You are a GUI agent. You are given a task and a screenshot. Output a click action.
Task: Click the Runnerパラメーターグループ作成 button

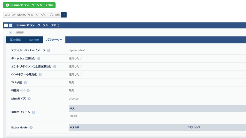coord(29,5)
